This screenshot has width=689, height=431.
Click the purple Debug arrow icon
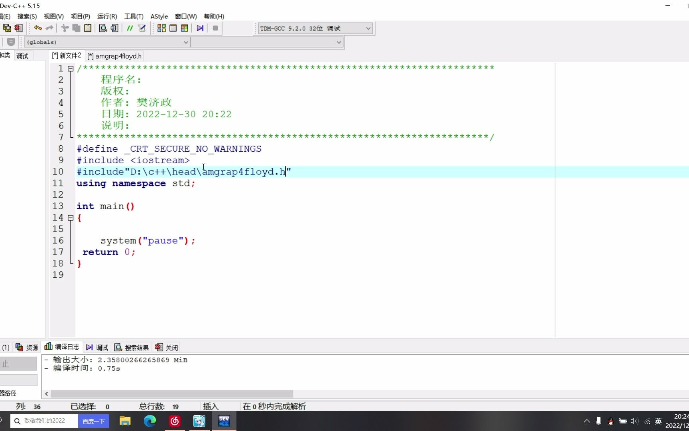200,28
